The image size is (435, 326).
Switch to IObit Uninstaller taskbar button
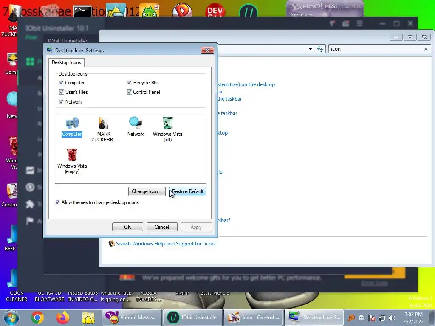tap(192, 318)
